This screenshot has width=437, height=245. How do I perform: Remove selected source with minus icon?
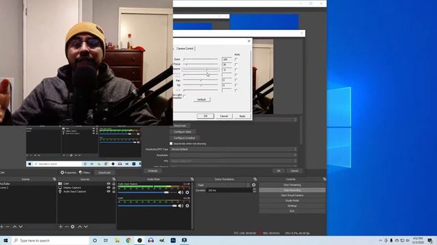pyautogui.click(x=66, y=227)
